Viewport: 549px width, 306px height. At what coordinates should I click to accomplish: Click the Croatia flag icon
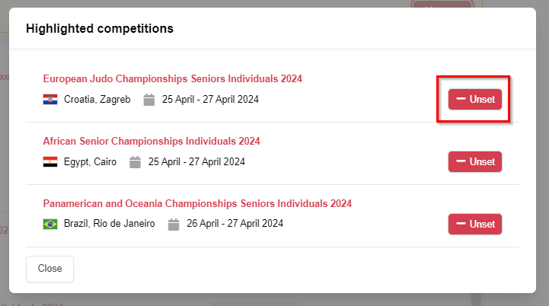tap(50, 100)
